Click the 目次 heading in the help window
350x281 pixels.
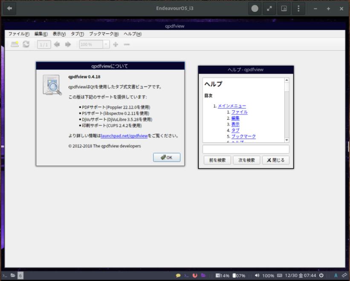click(x=208, y=96)
